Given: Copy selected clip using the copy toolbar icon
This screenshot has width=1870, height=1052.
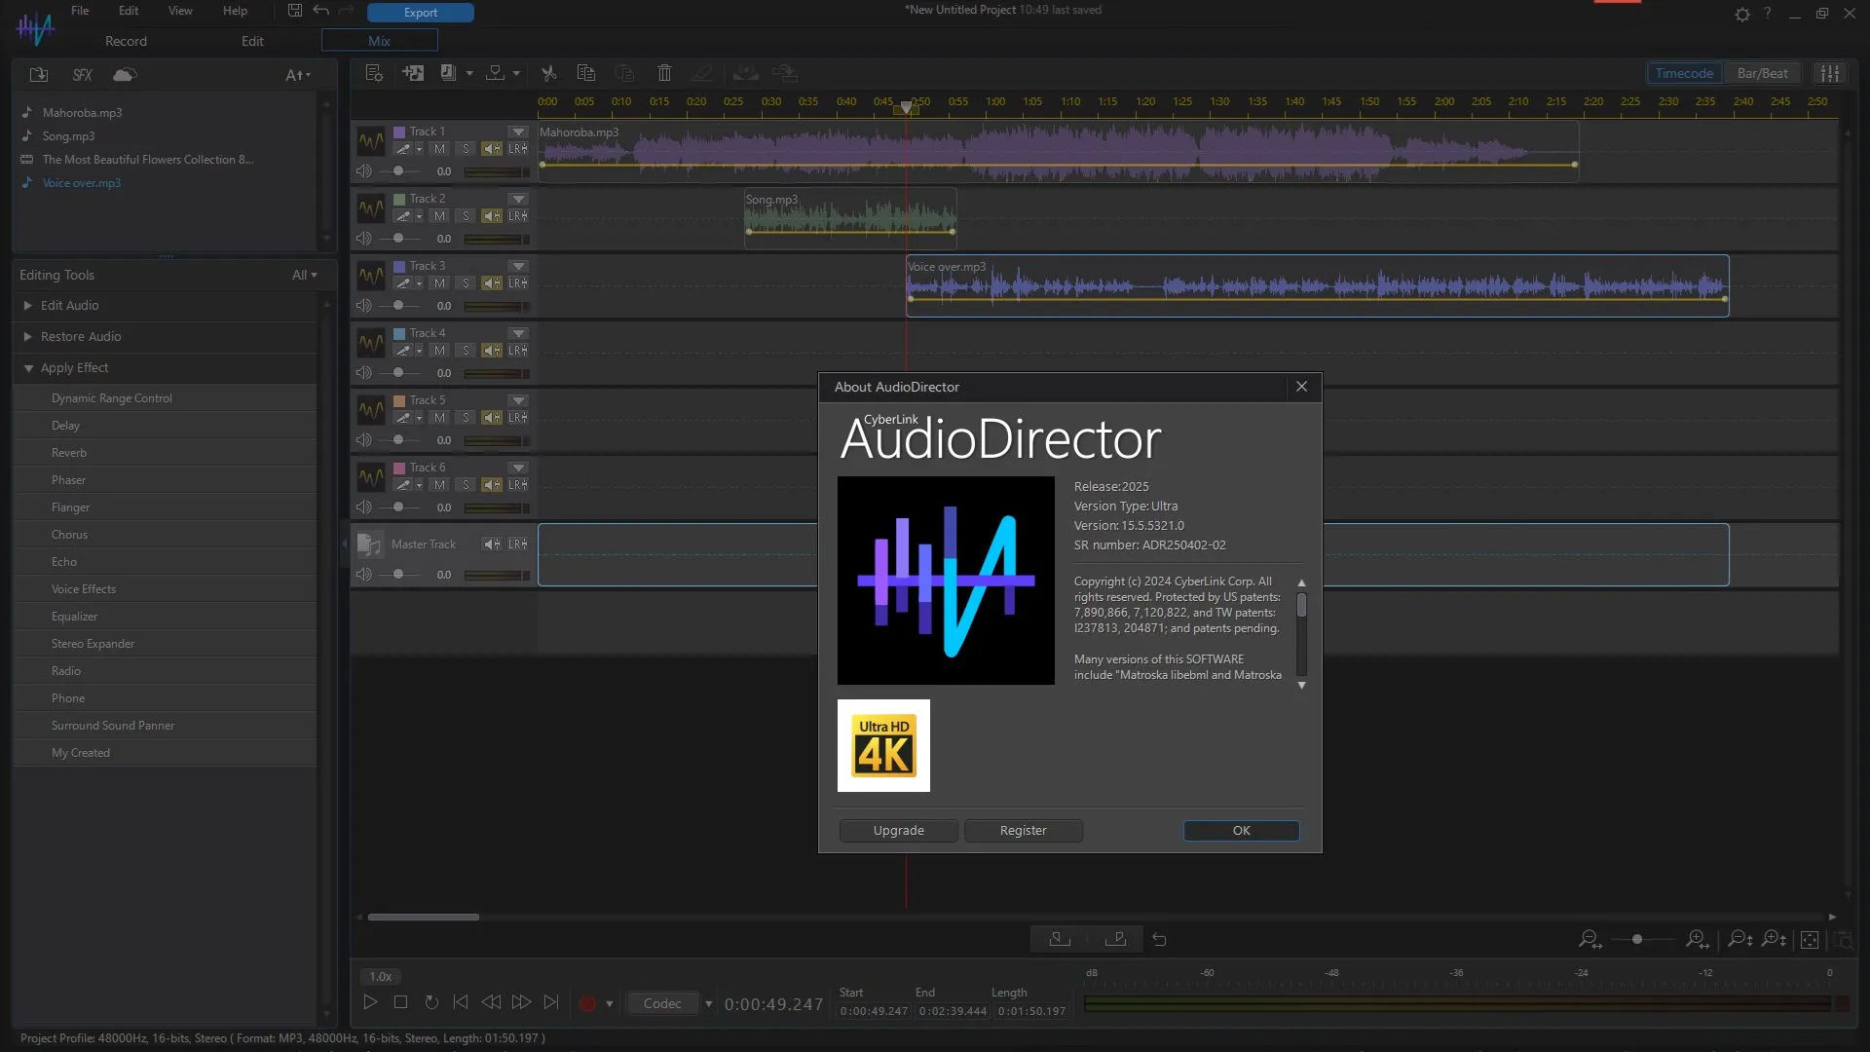Looking at the screenshot, I should [585, 72].
